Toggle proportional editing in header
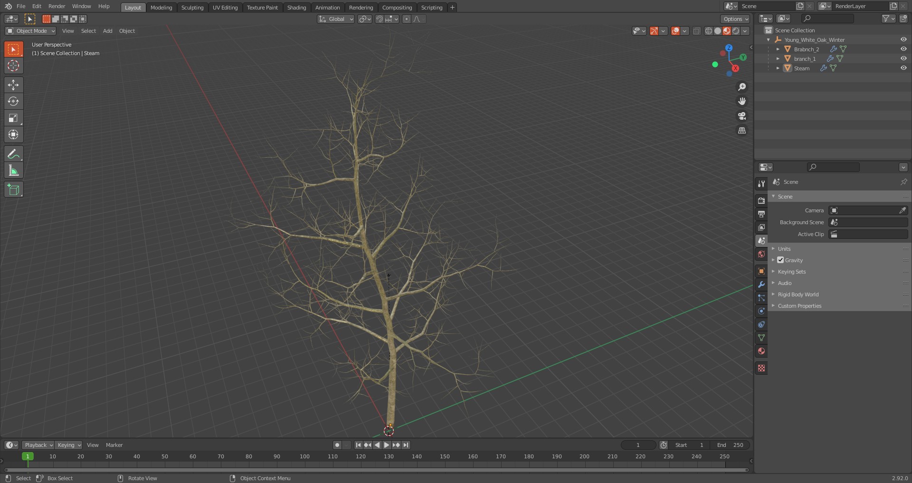 click(406, 19)
